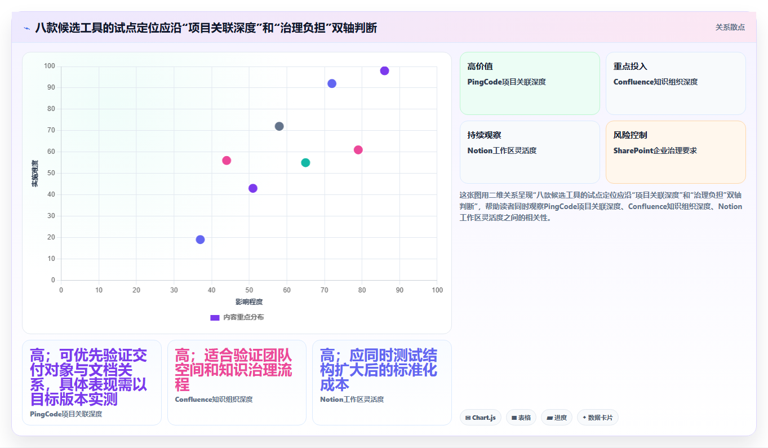The width and height of the screenshot is (768, 448).
Task: Click the 50 label on the x-axis
Action: (249, 290)
